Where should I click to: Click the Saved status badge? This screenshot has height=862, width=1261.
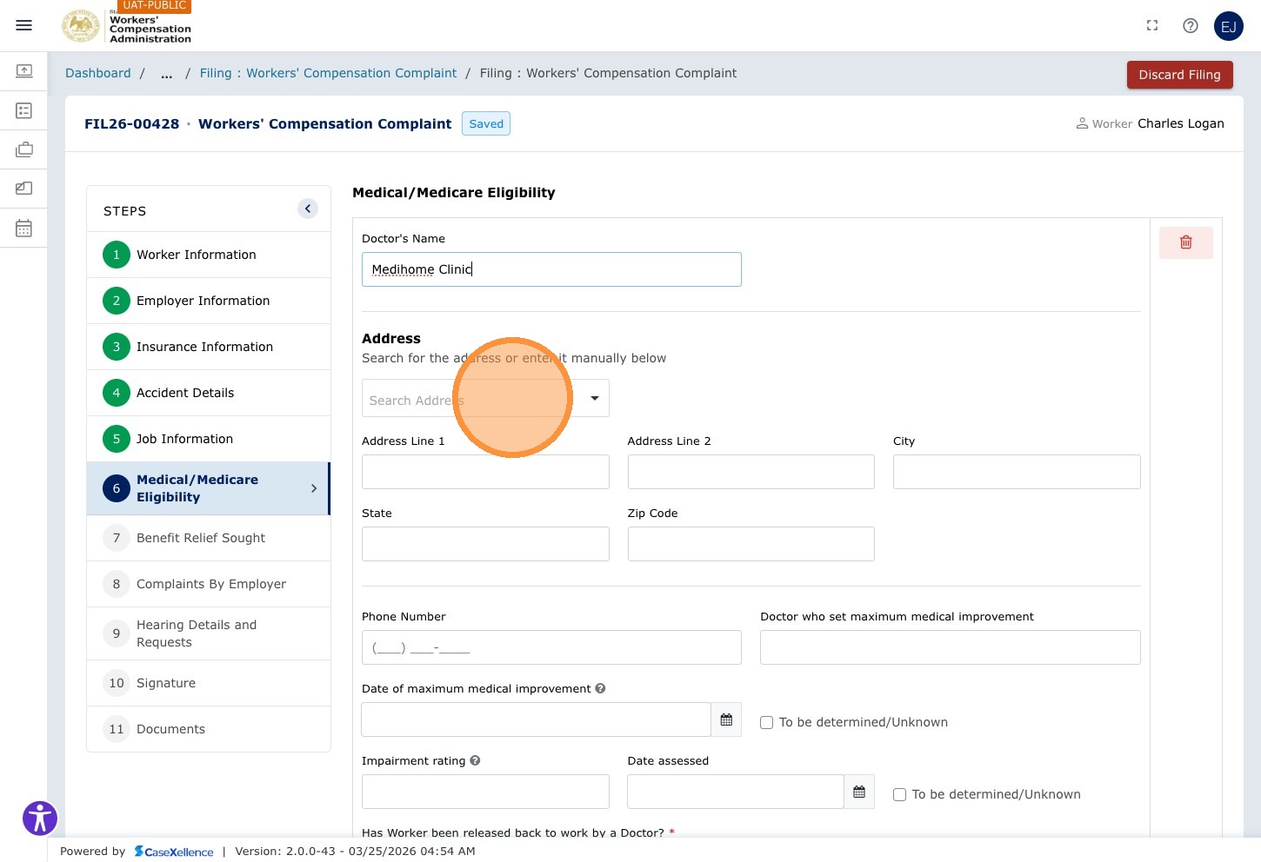click(486, 123)
